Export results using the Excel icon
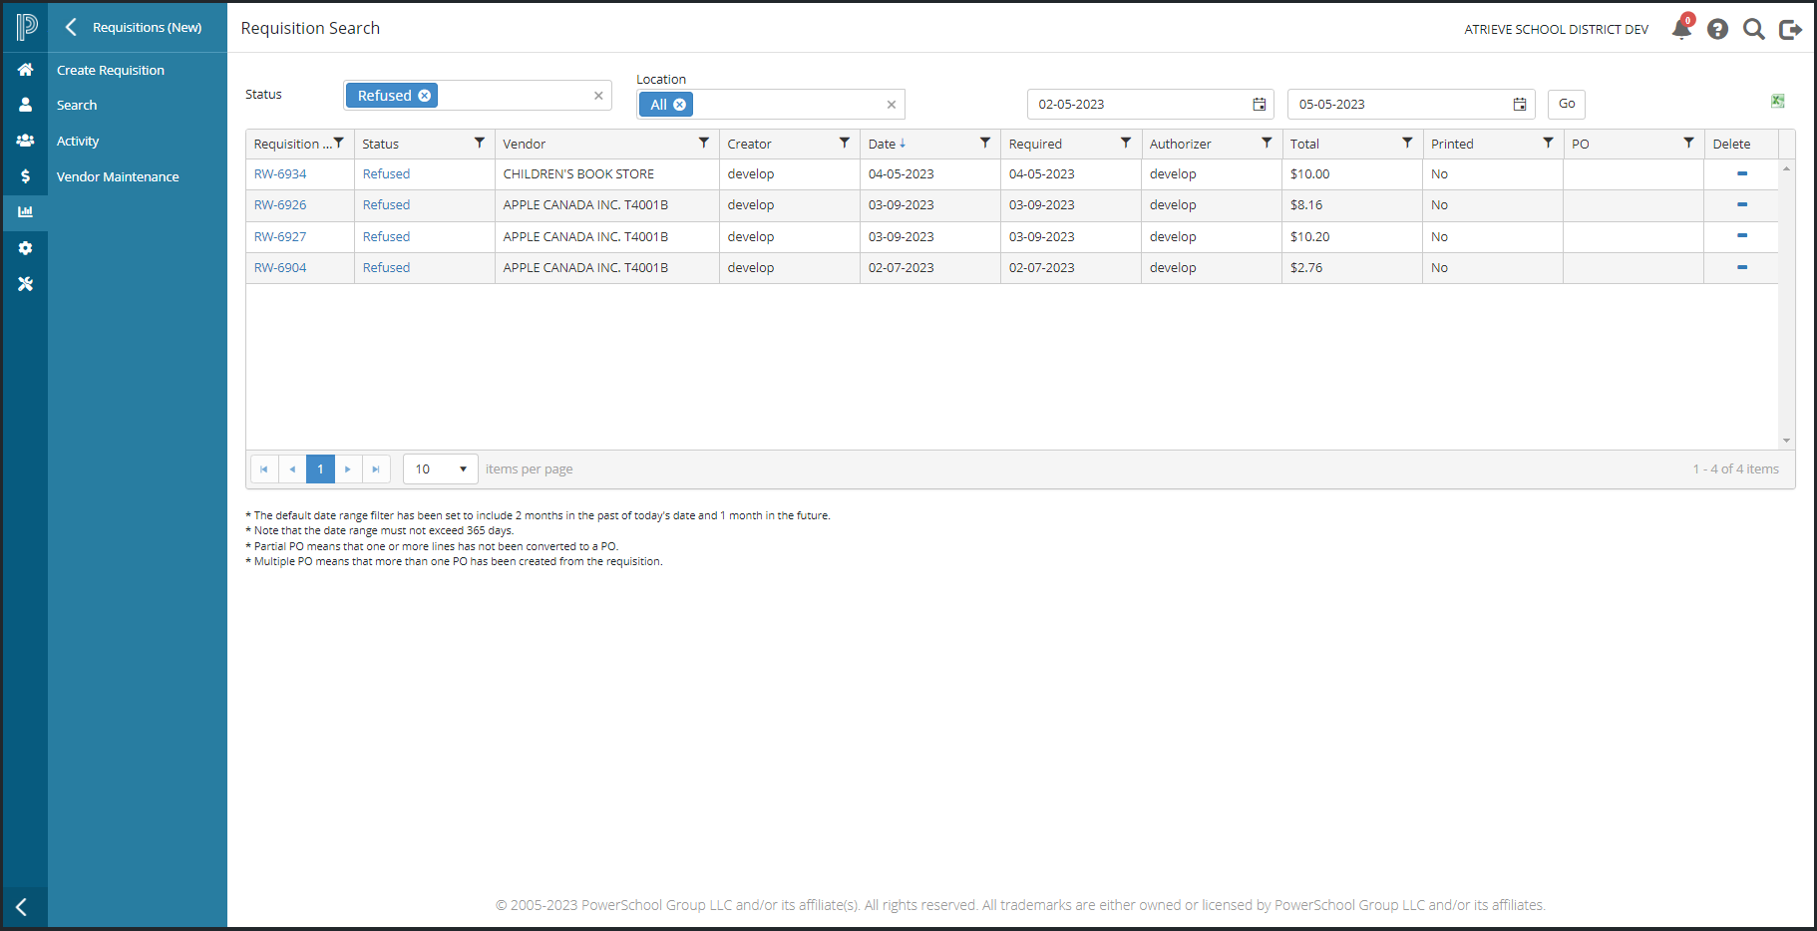1817x931 pixels. 1777,101
